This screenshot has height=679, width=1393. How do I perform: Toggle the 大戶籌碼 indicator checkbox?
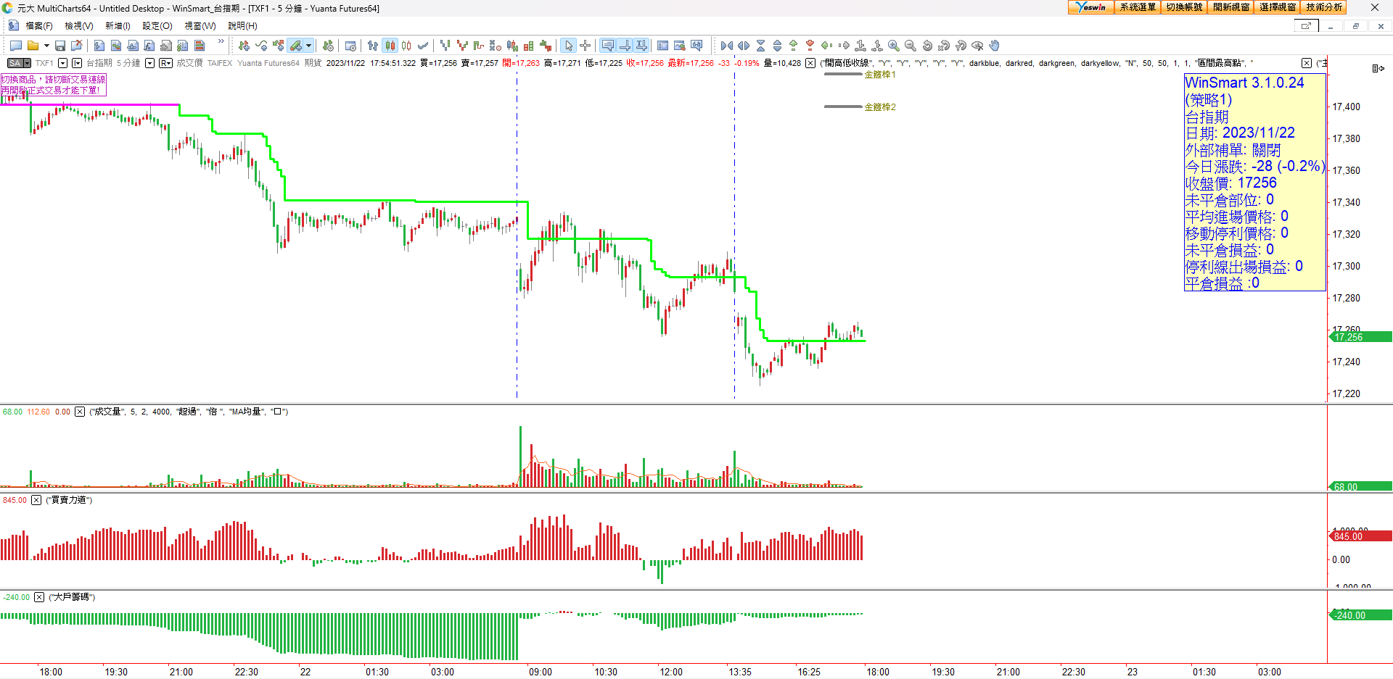pyautogui.click(x=39, y=597)
